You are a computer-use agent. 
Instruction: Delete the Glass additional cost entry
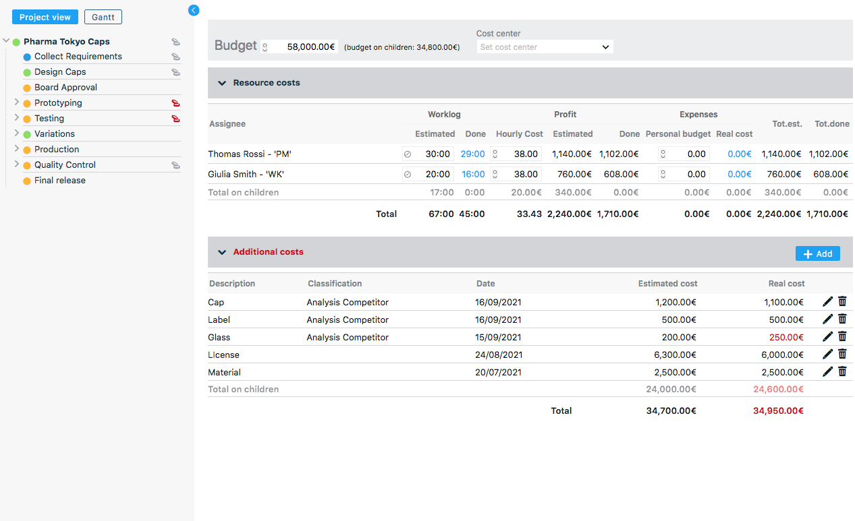[x=842, y=337]
